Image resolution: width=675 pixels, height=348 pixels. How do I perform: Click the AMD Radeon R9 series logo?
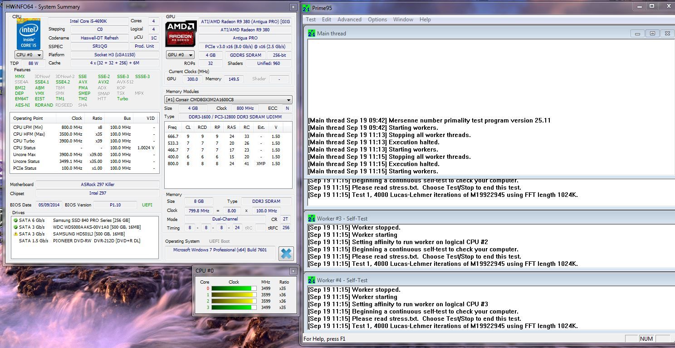(x=181, y=33)
